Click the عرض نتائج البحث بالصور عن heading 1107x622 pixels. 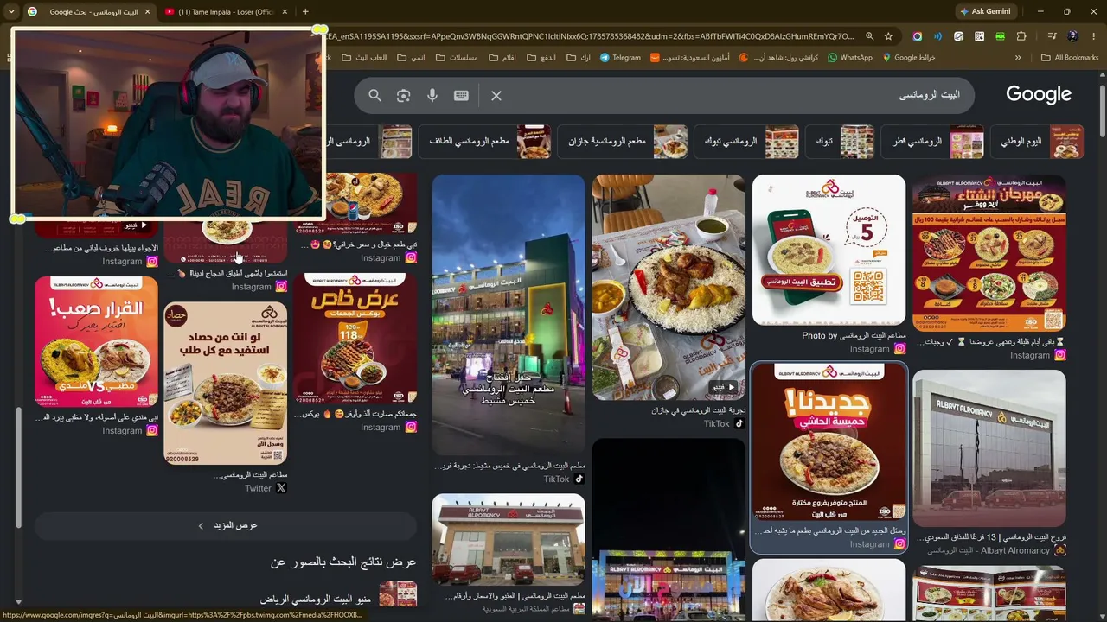point(343,562)
